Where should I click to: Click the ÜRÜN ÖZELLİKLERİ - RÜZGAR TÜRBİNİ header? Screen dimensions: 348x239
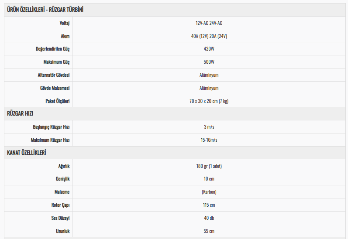point(45,10)
